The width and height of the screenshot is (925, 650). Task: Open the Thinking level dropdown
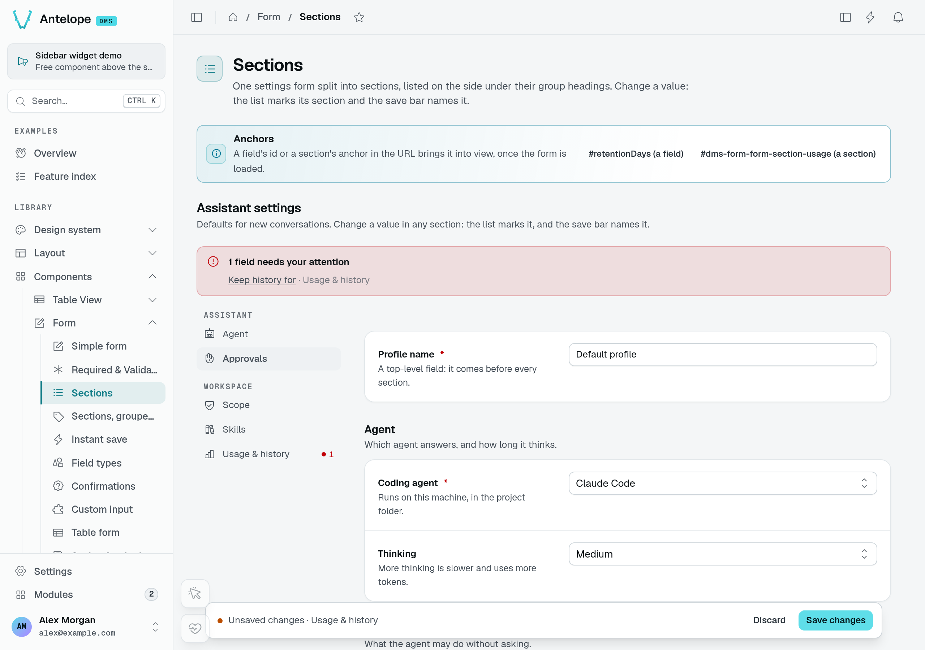pyautogui.click(x=722, y=554)
